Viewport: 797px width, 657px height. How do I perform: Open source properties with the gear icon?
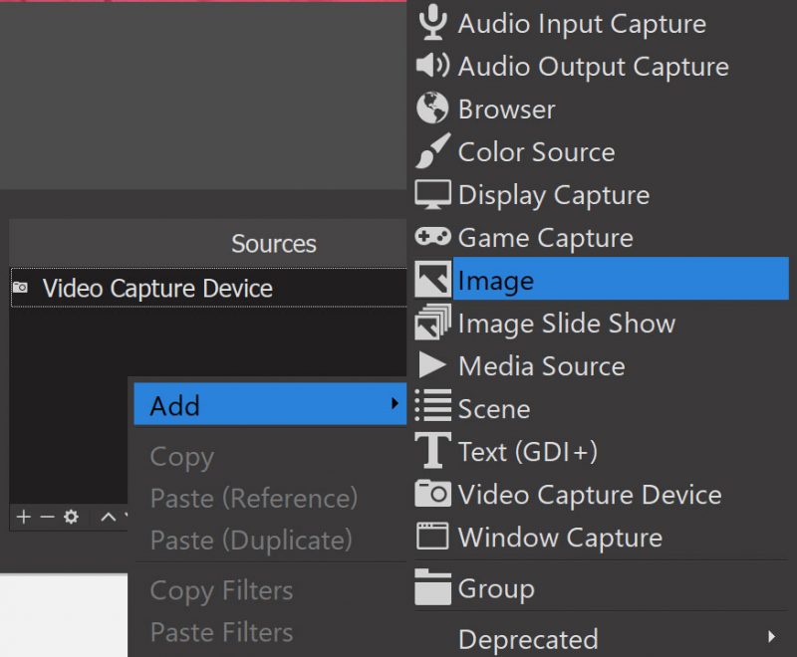[71, 518]
